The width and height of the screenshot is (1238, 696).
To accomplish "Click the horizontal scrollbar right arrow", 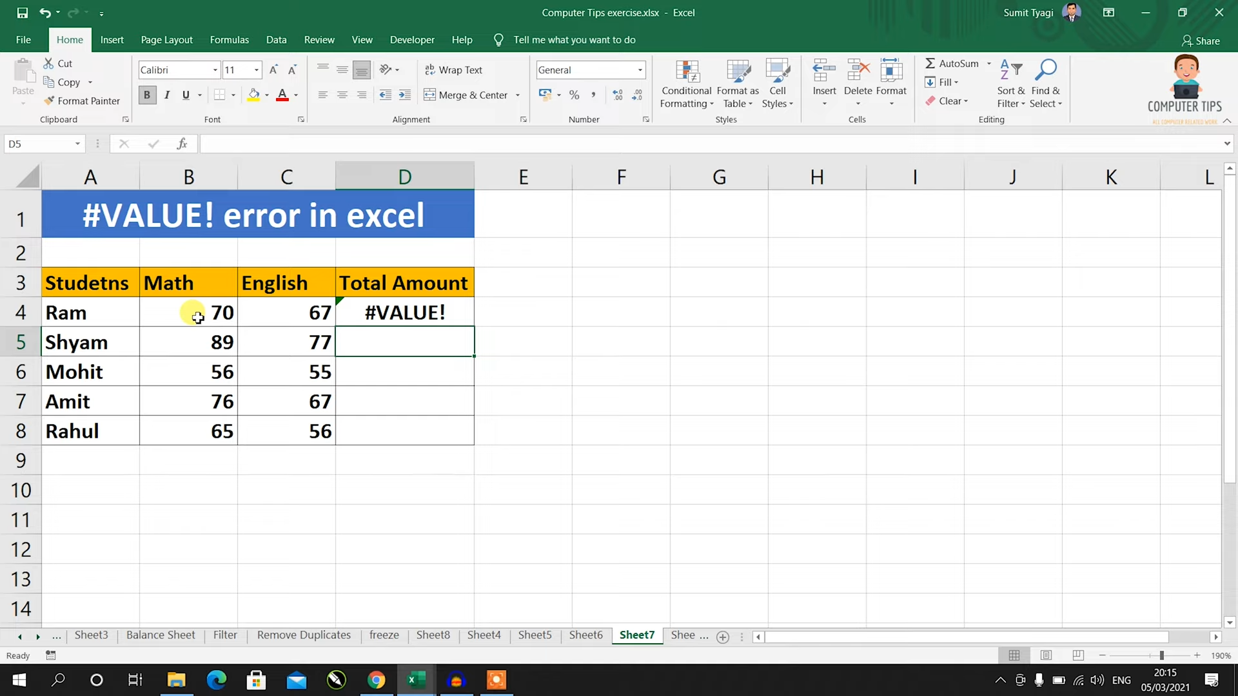I will [x=1215, y=635].
